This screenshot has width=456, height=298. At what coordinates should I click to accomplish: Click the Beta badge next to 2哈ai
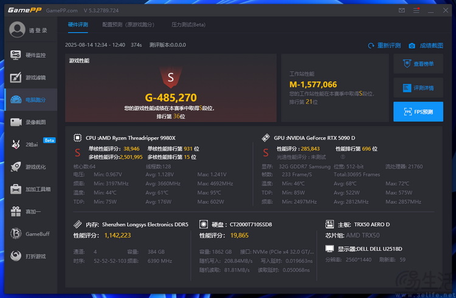(49, 140)
